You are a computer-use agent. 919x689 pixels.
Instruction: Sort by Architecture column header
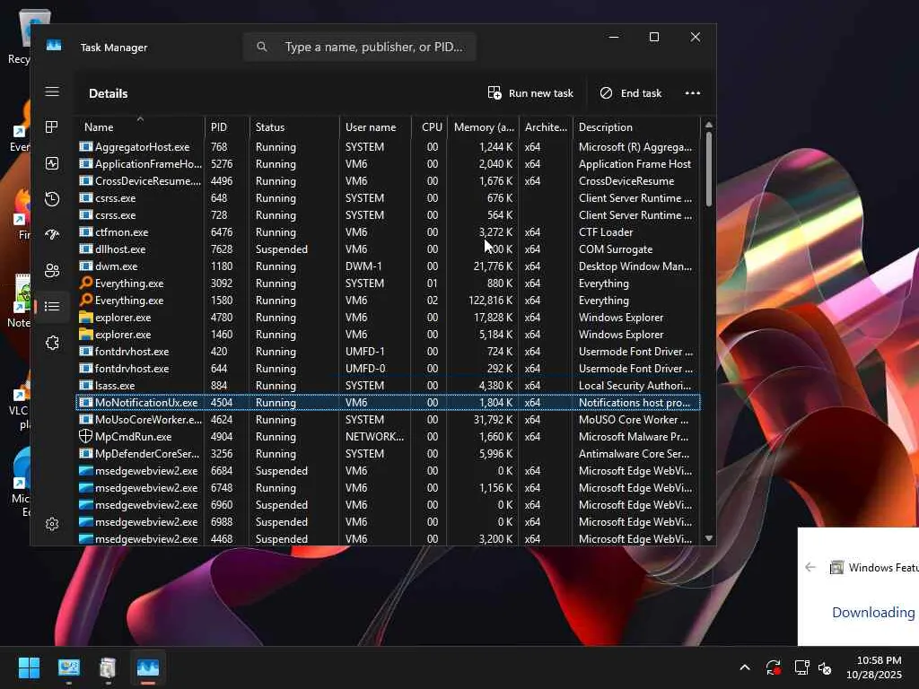click(546, 127)
